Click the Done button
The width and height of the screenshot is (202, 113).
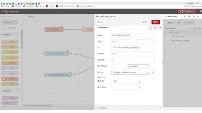(156, 22)
